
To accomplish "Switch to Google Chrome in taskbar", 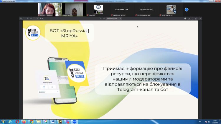I will pos(32,121).
